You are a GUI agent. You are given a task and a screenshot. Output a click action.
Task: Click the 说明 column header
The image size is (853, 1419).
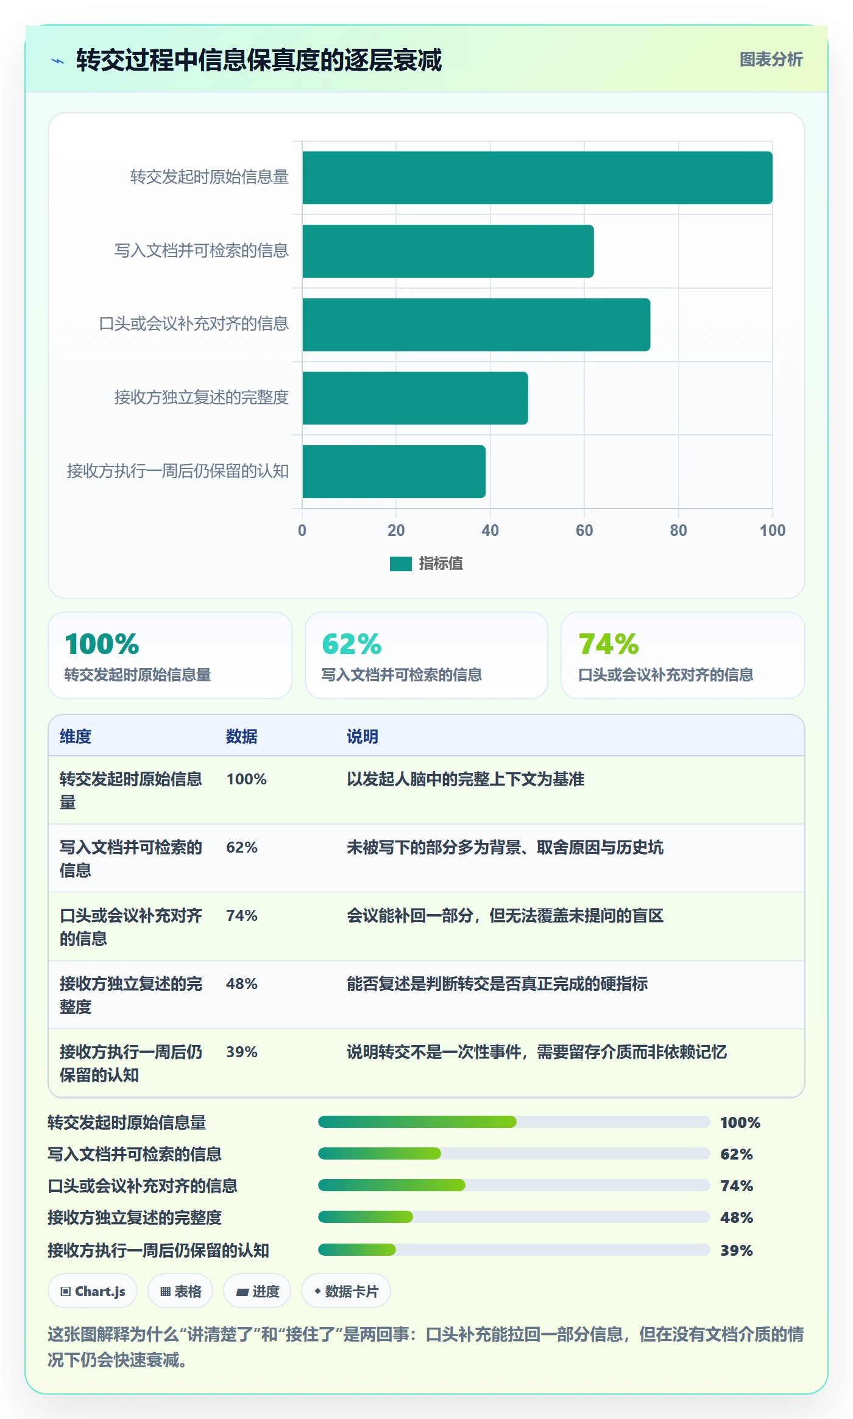pos(363,736)
